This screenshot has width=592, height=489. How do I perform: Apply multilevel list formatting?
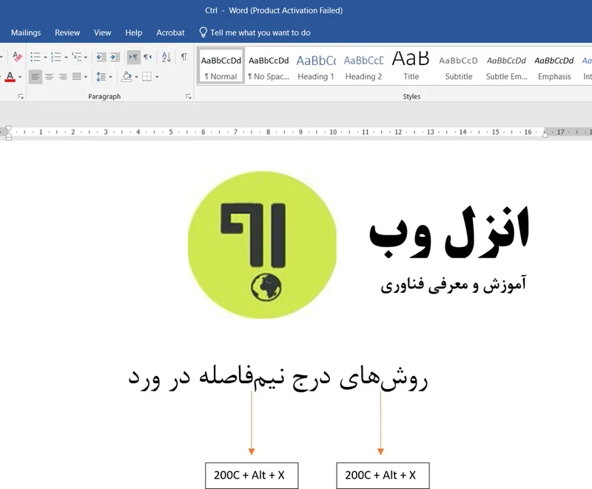[x=77, y=57]
